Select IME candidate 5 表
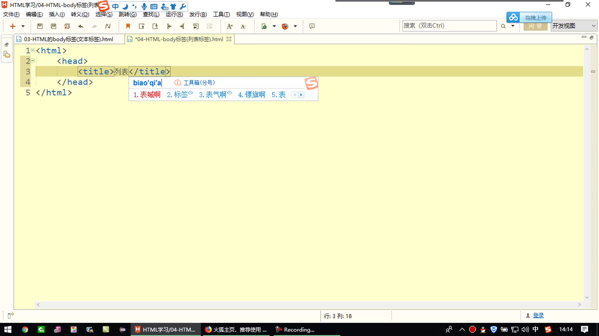The height and width of the screenshot is (336, 599). [279, 95]
